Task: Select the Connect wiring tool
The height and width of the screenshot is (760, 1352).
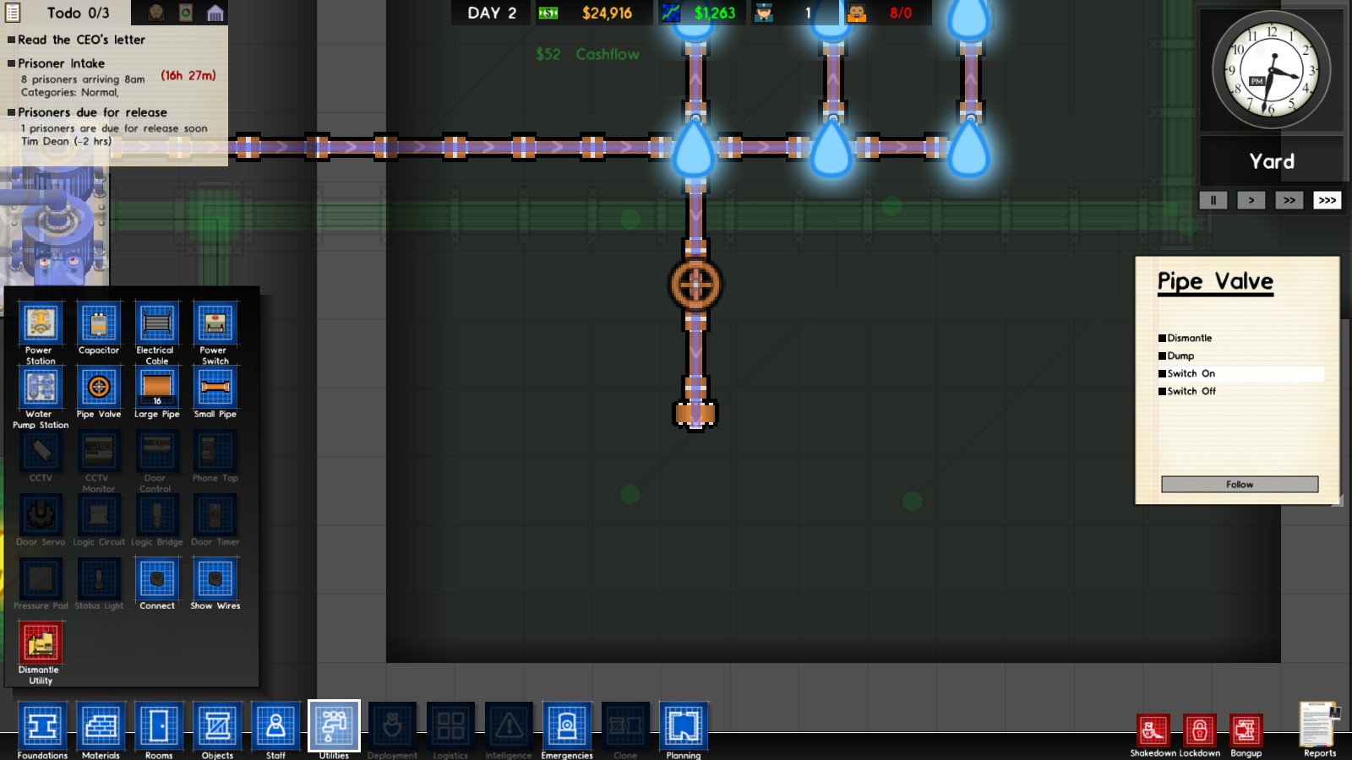Action: (x=157, y=579)
